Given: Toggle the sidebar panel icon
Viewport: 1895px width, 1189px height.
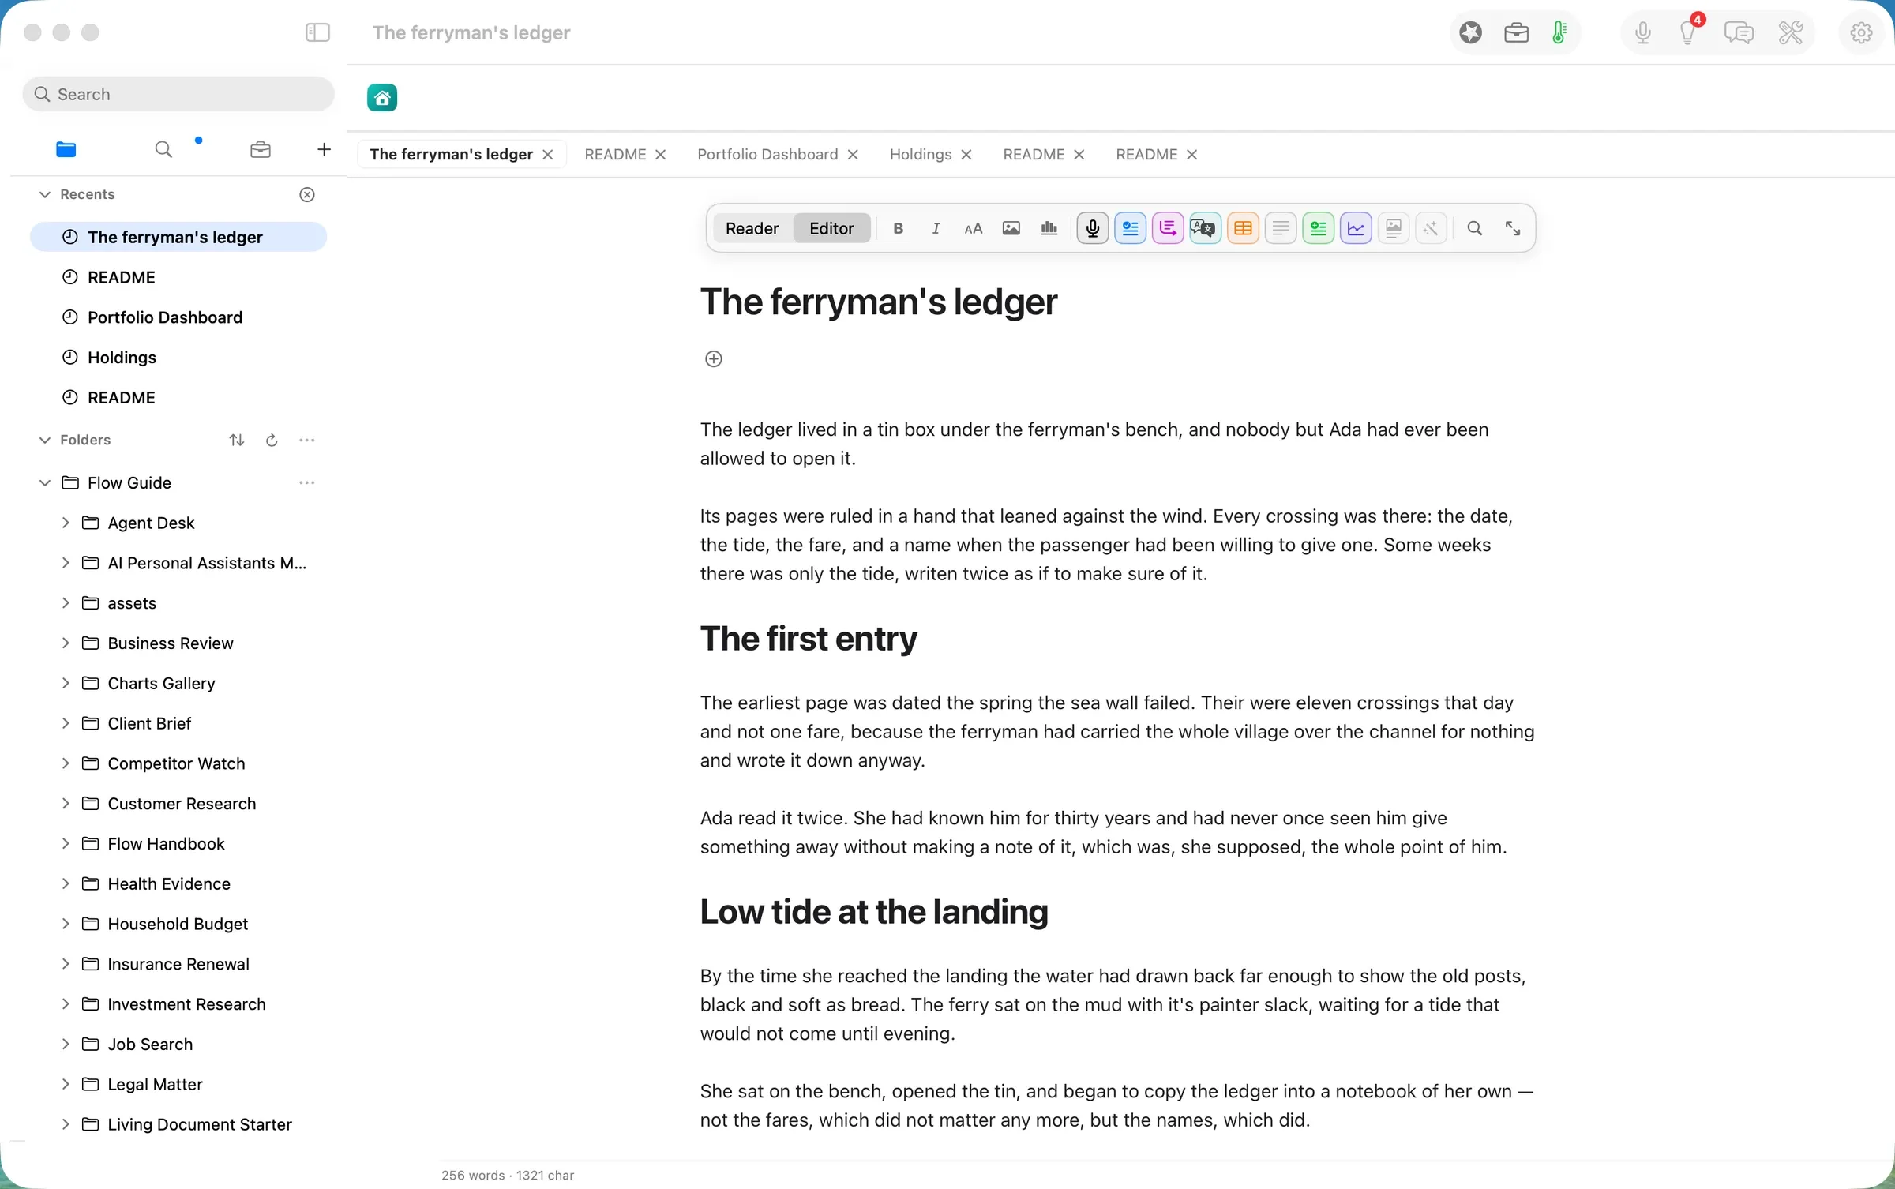Looking at the screenshot, I should click(317, 32).
